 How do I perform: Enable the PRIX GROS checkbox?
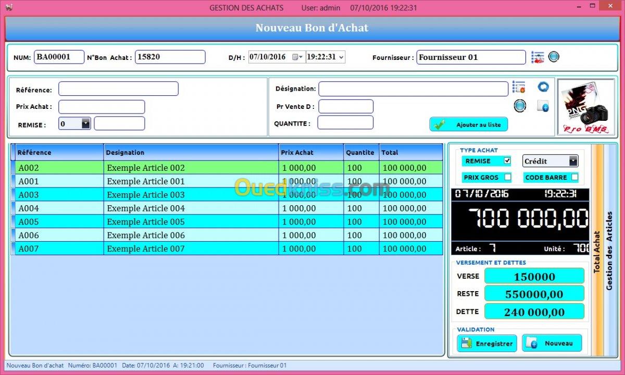click(507, 178)
